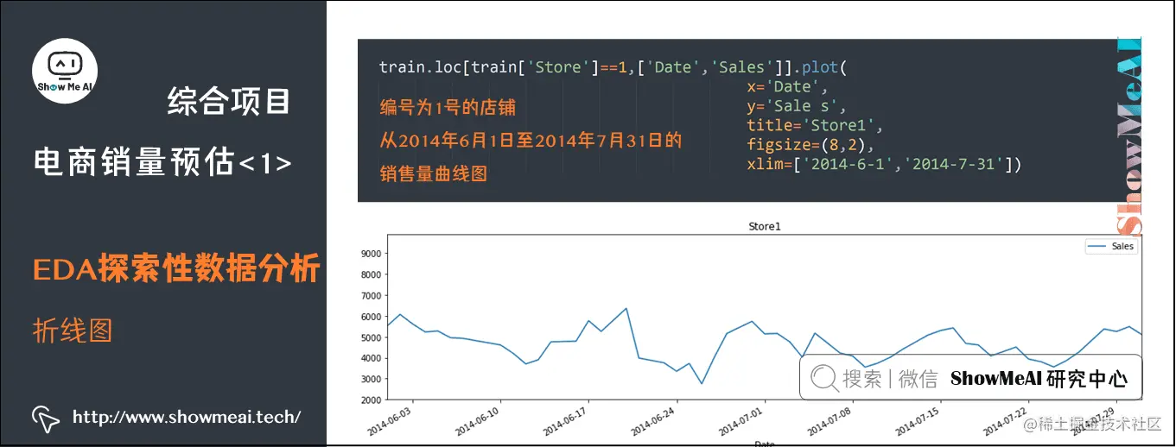This screenshot has height=447, width=1176.
Task: Click the 9000 y-axis label
Action: [372, 254]
